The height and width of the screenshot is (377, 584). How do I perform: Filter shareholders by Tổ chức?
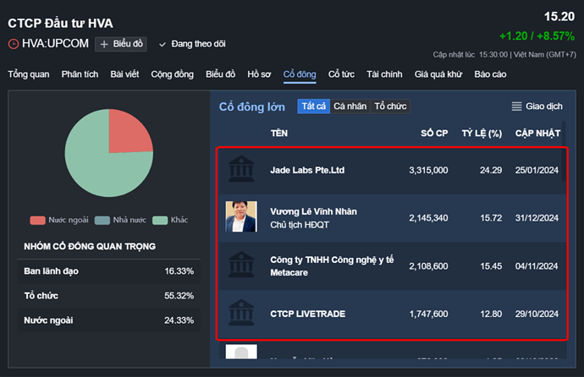pyautogui.click(x=390, y=107)
